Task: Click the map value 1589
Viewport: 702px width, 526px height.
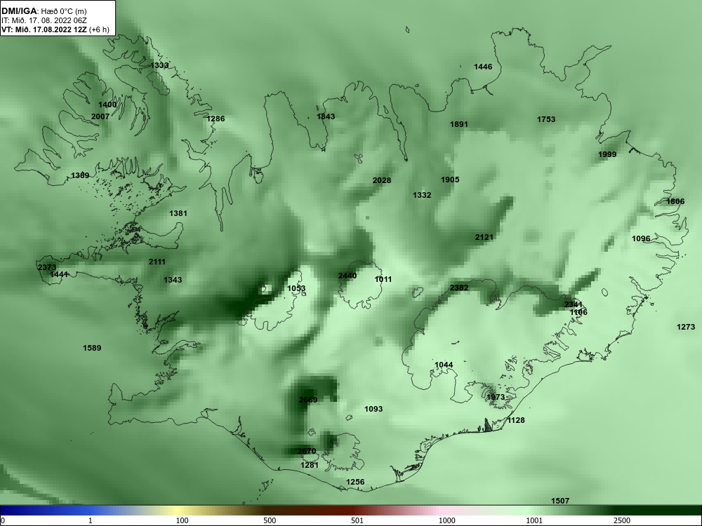Action: tap(92, 348)
